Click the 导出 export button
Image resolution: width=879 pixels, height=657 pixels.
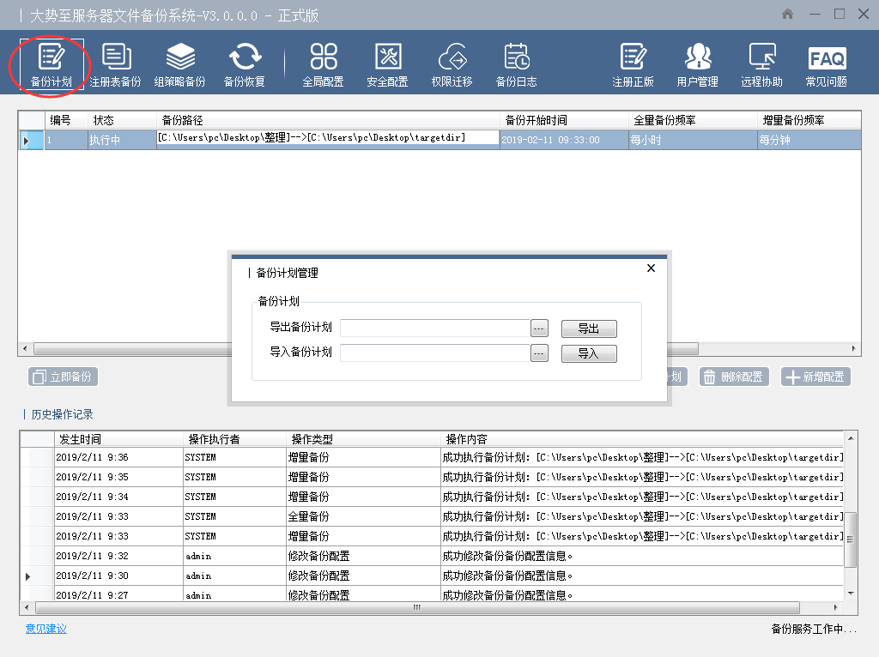click(589, 328)
